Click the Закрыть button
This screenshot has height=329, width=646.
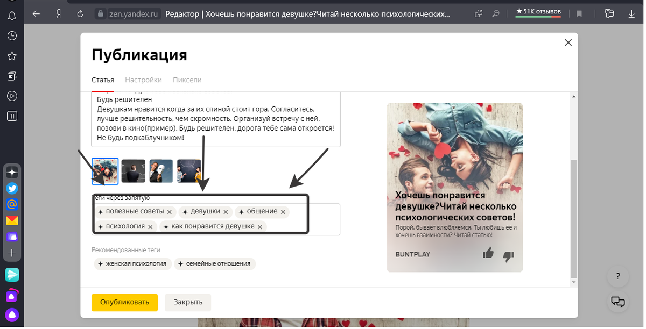click(x=187, y=302)
